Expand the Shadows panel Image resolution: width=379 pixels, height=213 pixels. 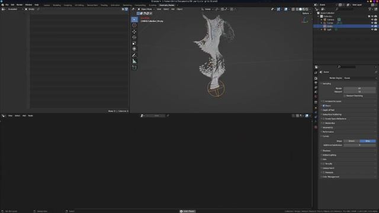326,151
